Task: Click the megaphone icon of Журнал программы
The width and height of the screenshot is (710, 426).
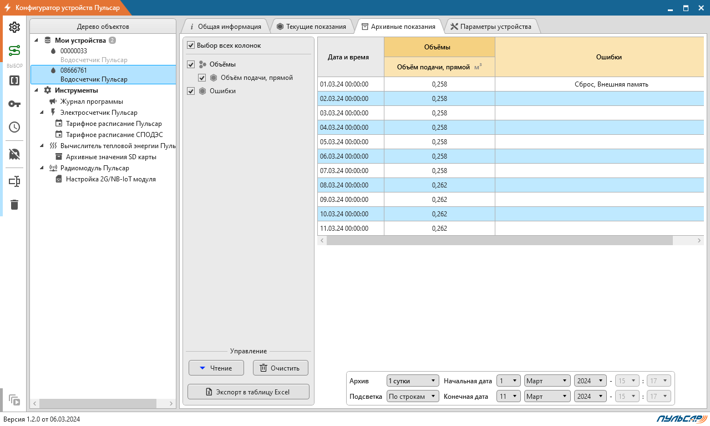Action: (53, 102)
